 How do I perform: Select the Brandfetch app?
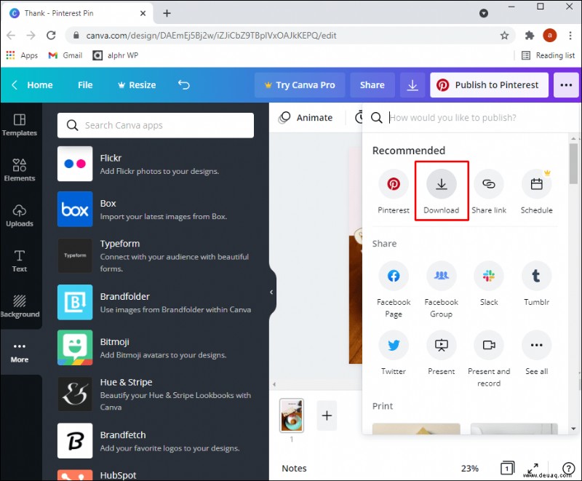(155, 440)
